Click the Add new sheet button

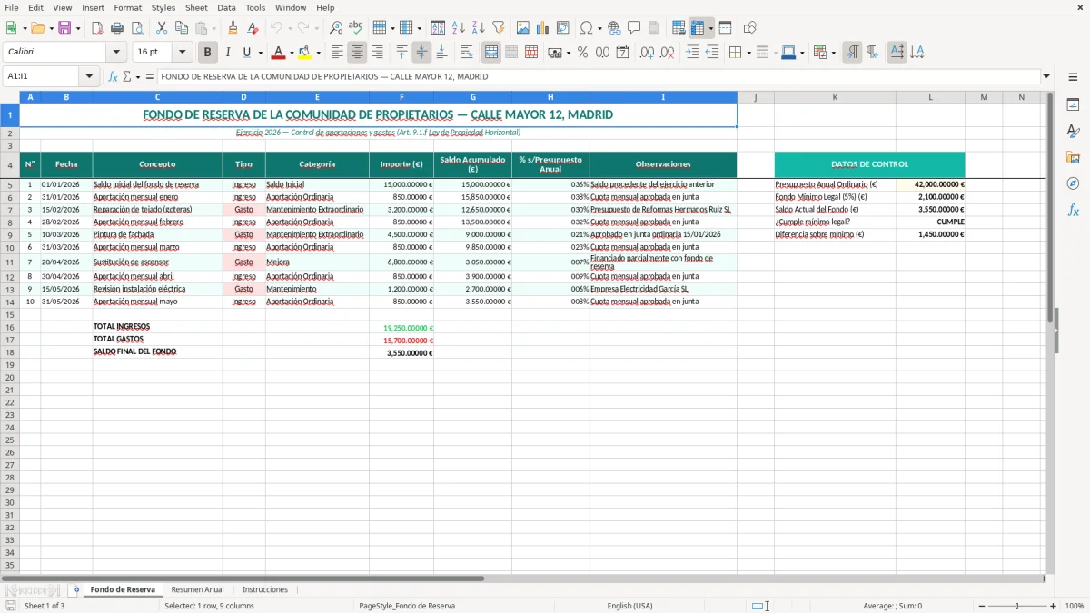click(x=76, y=589)
